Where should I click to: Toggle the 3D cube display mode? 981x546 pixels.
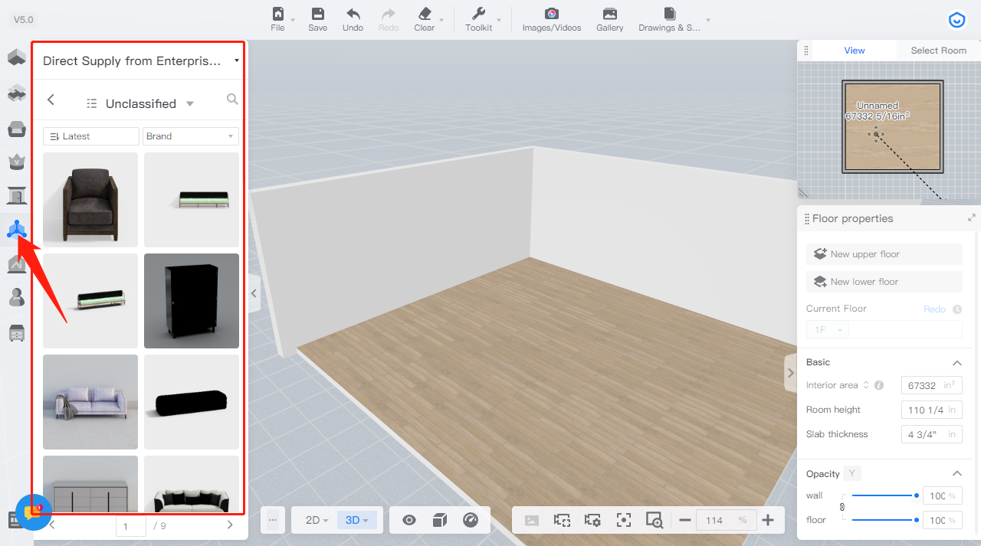tap(440, 521)
